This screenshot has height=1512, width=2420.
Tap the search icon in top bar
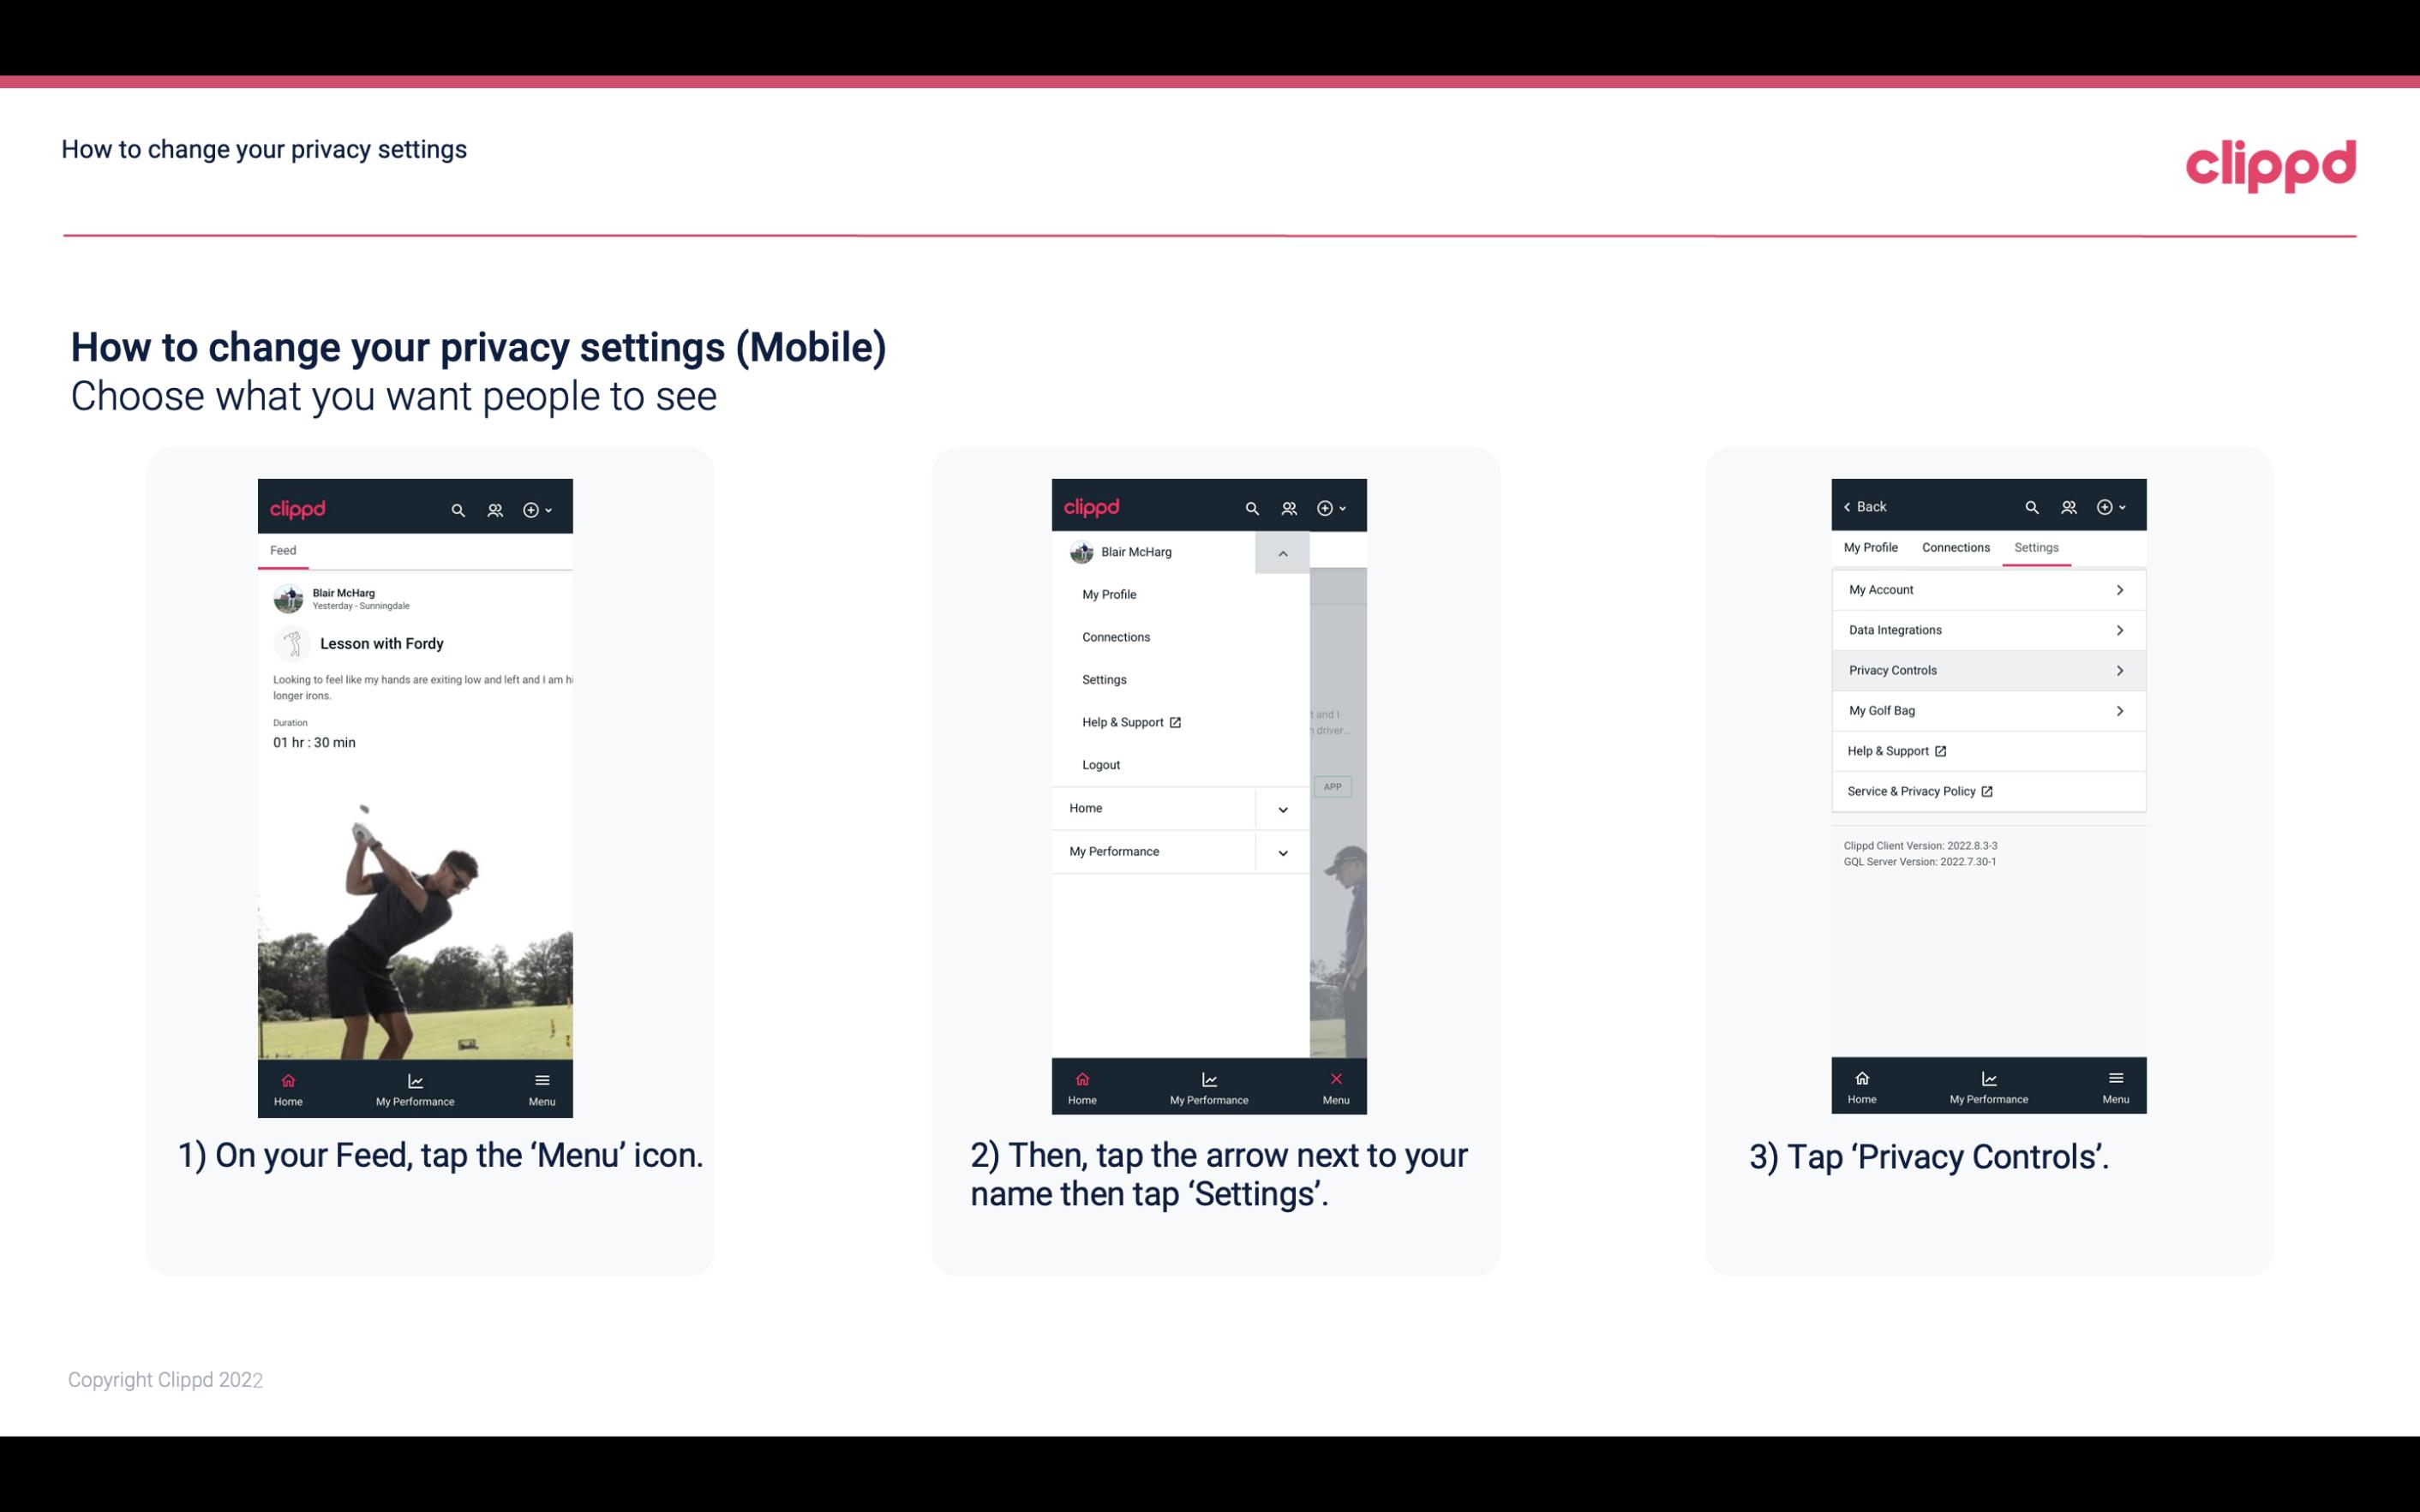(x=457, y=509)
